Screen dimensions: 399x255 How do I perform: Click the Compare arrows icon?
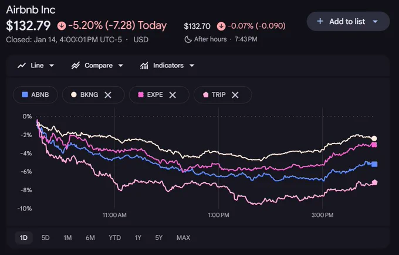(76, 66)
